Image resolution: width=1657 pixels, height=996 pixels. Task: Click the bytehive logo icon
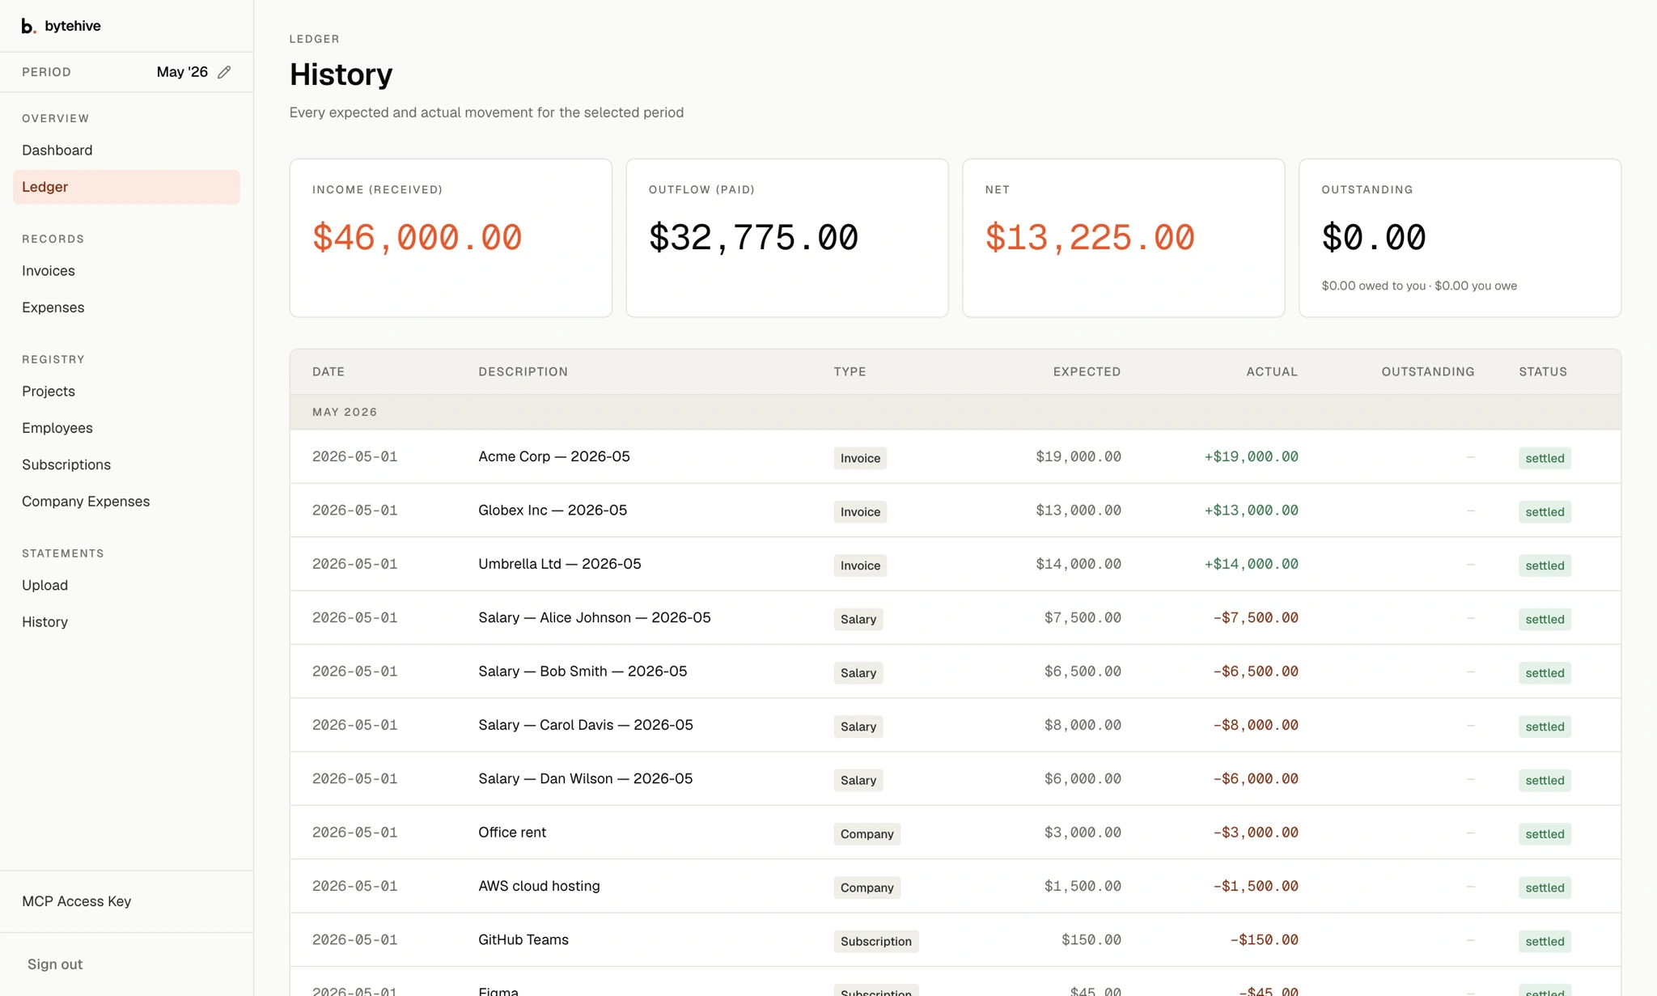tap(28, 26)
